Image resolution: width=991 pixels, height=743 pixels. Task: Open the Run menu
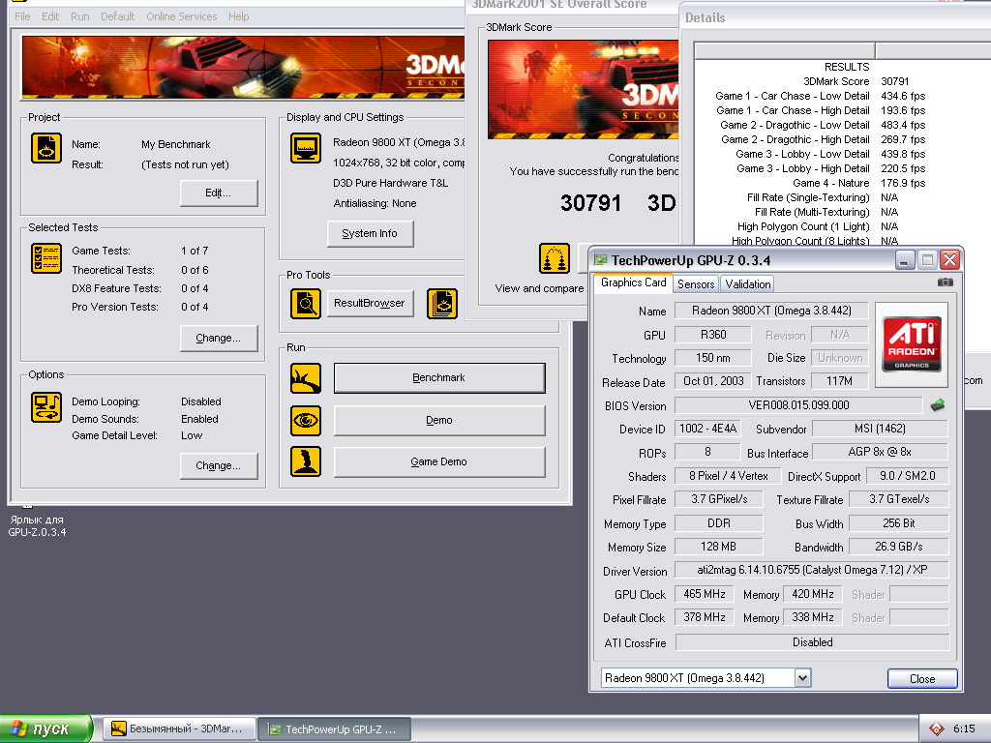tap(79, 16)
